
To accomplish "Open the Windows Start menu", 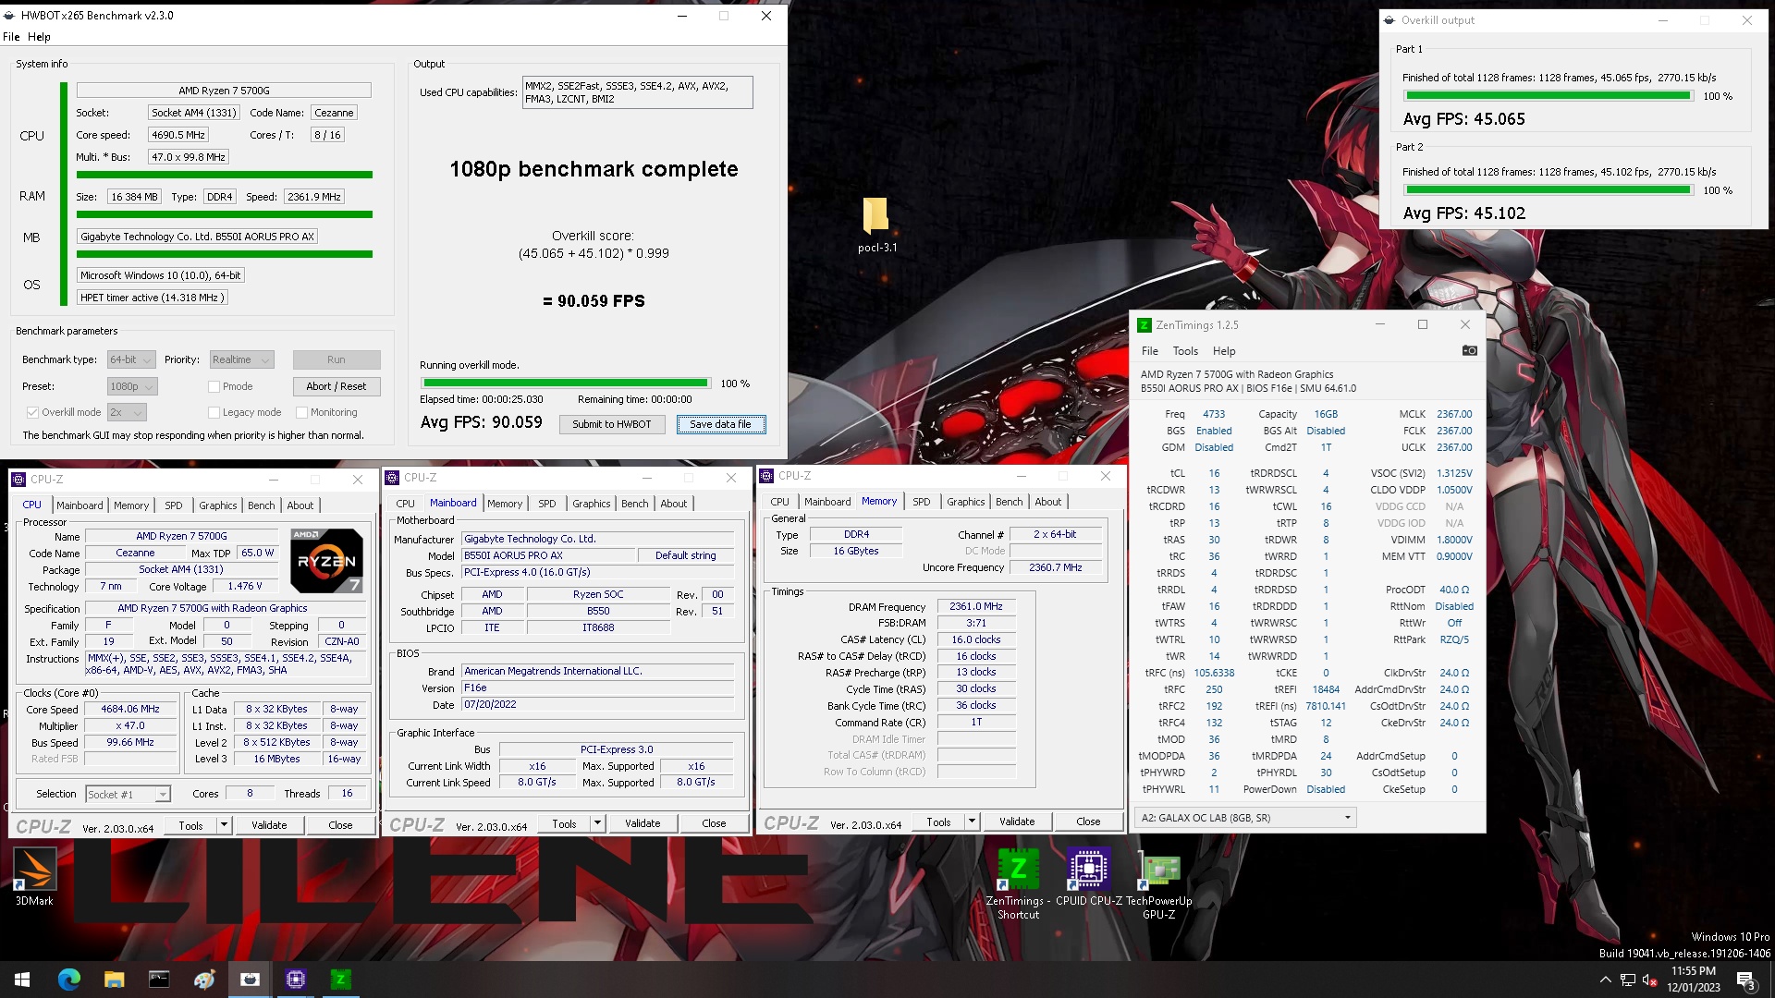I will pyautogui.click(x=22, y=980).
